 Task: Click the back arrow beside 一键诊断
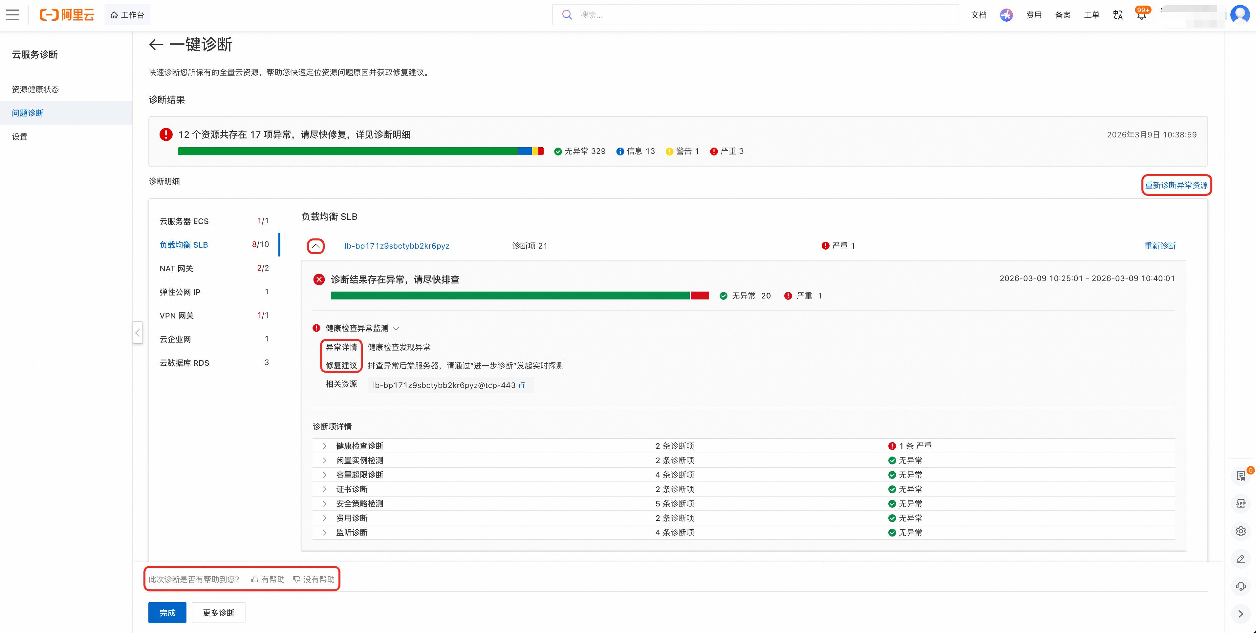click(x=156, y=45)
